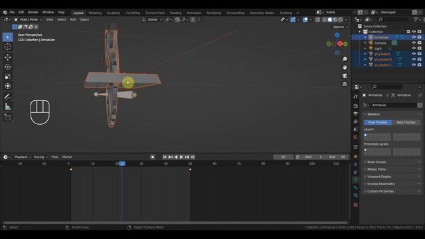The width and height of the screenshot is (425, 239).
Task: Pick the Add Cube tool
Action: pos(7,118)
